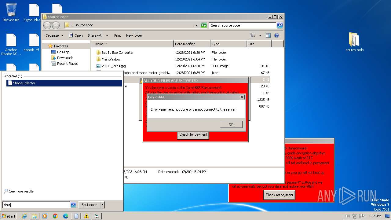
Task: Select Desktop in the navigation pane
Action: pyautogui.click(x=60, y=52)
